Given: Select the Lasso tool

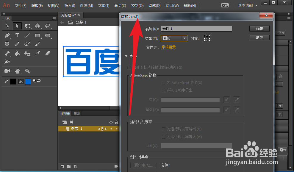Looking at the screenshot, I should pyautogui.click(x=47, y=26).
